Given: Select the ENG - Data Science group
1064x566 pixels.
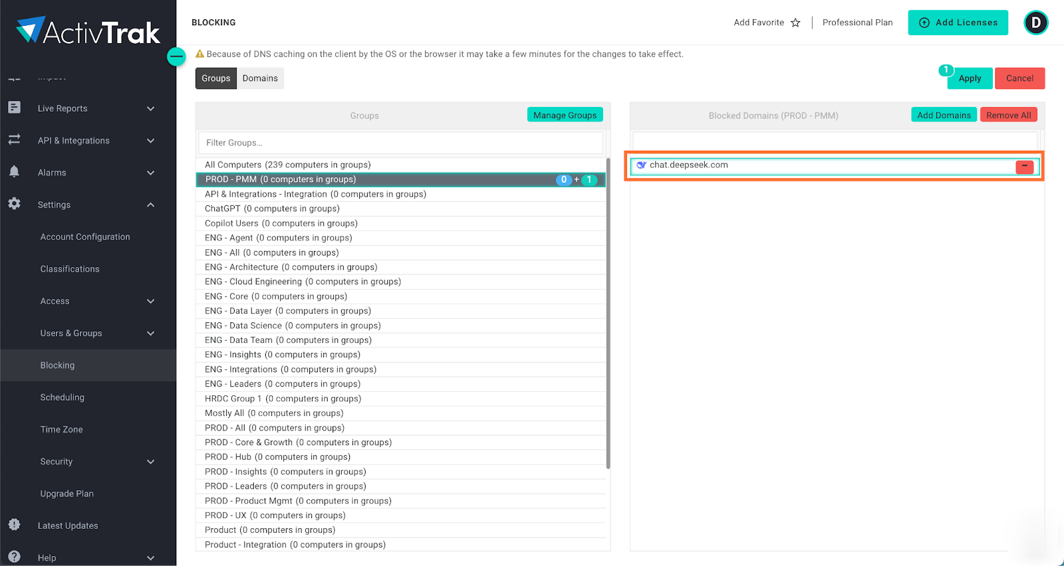Looking at the screenshot, I should click(x=400, y=326).
